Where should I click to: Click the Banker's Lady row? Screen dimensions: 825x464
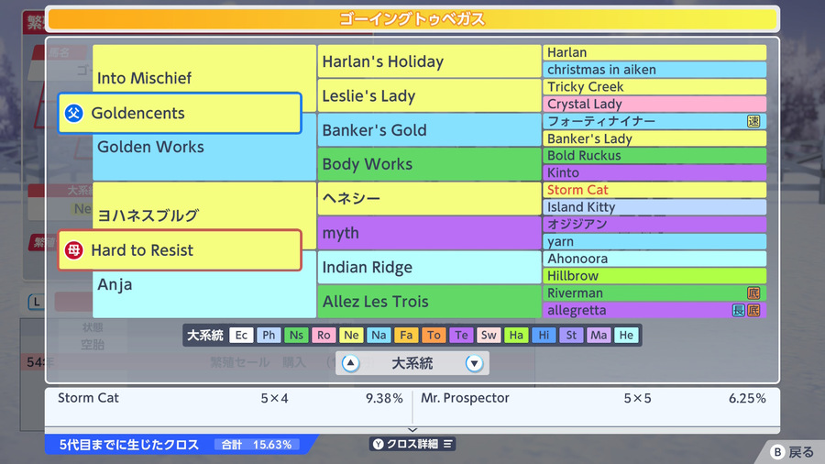[654, 138]
